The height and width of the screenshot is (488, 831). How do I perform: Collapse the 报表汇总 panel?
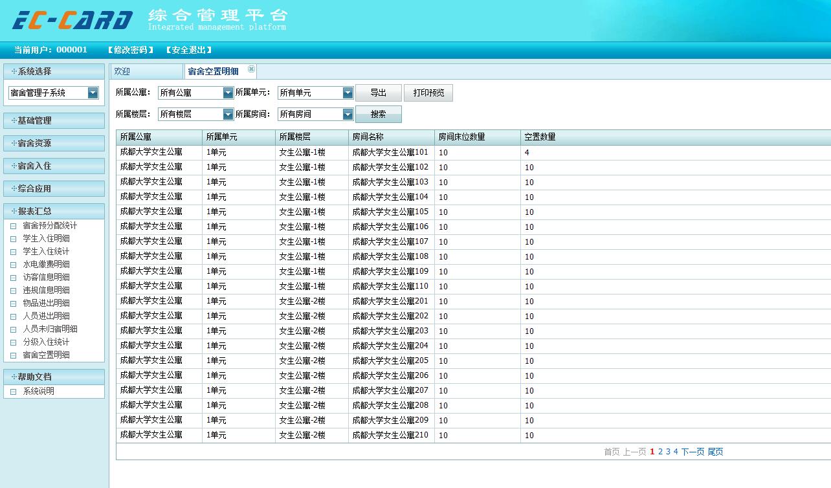click(54, 211)
